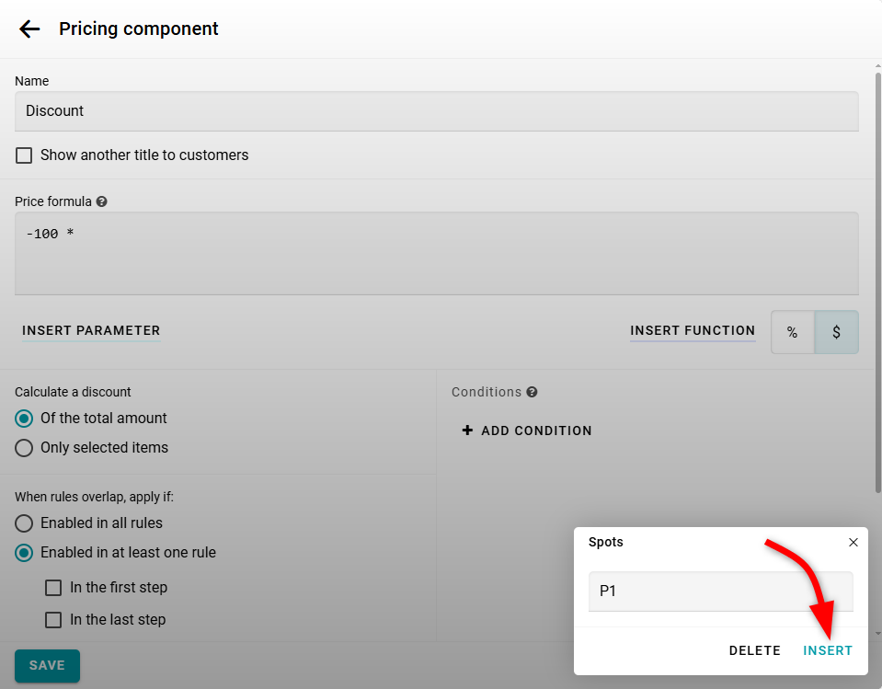Click the Conditions help icon

(532, 392)
